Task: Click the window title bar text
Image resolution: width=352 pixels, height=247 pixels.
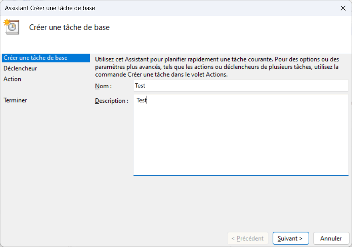Action: click(50, 8)
